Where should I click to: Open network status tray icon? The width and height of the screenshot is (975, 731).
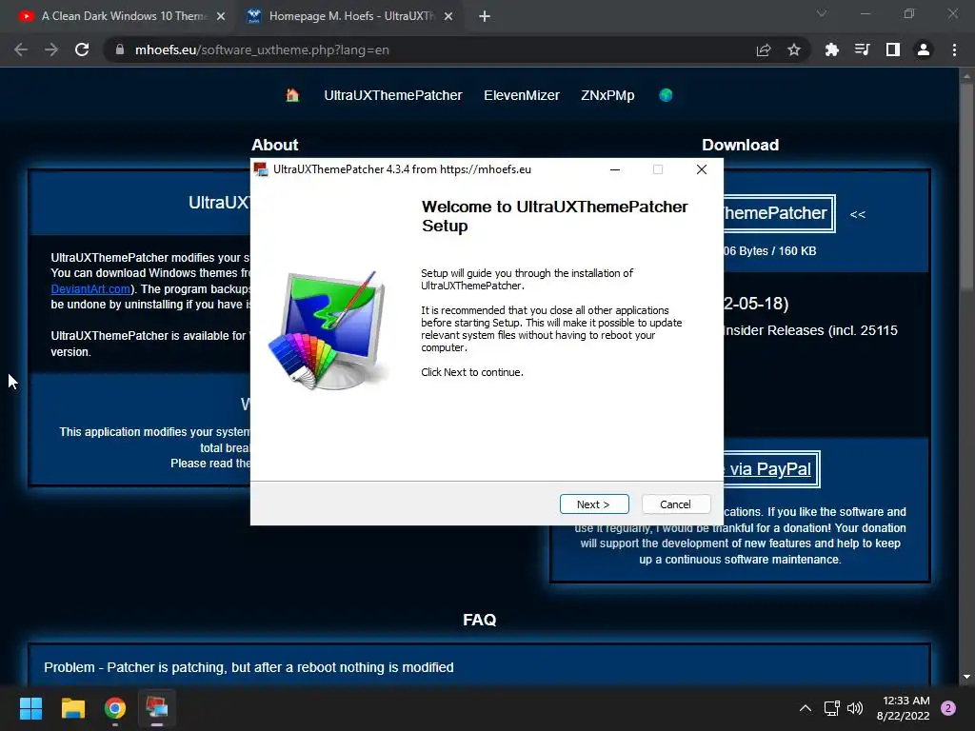(x=831, y=708)
